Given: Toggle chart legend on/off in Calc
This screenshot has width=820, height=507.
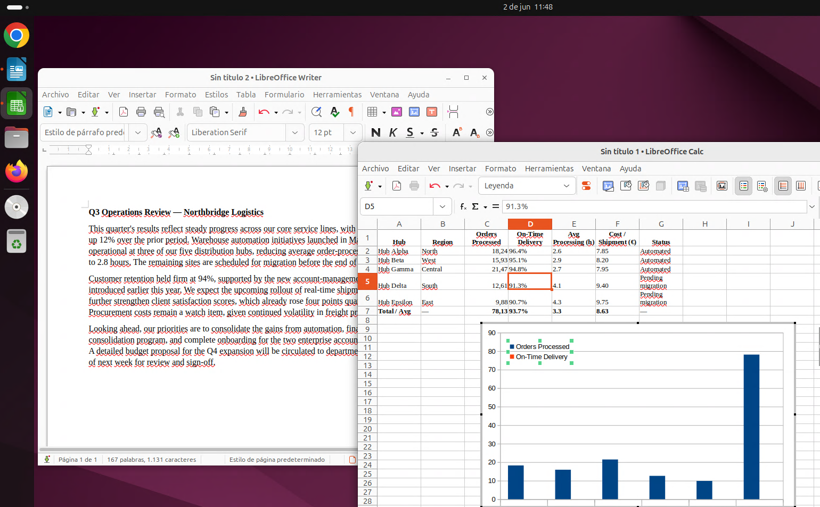Looking at the screenshot, I should click(x=744, y=186).
